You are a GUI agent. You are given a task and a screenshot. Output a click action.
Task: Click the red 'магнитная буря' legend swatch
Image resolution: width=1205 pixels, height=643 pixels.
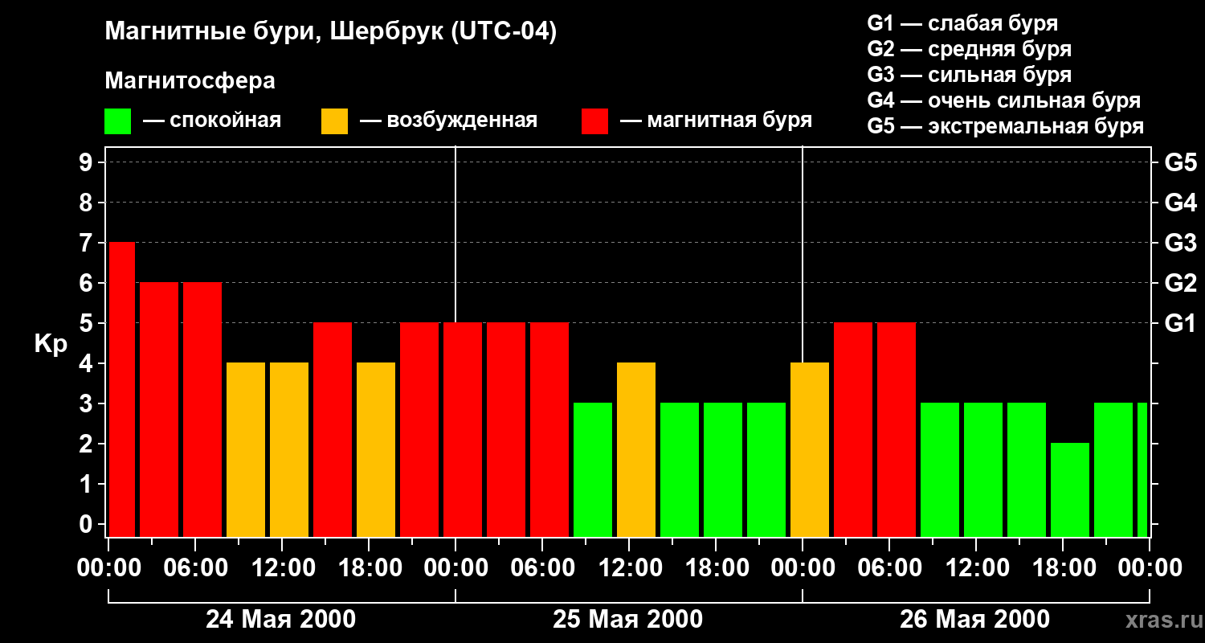coord(594,121)
